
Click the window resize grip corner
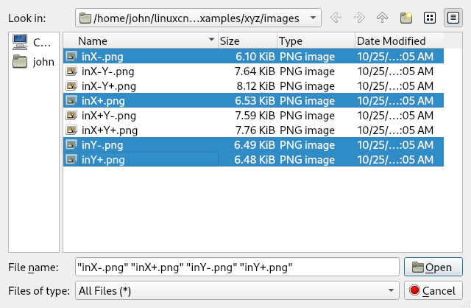(x=467, y=304)
